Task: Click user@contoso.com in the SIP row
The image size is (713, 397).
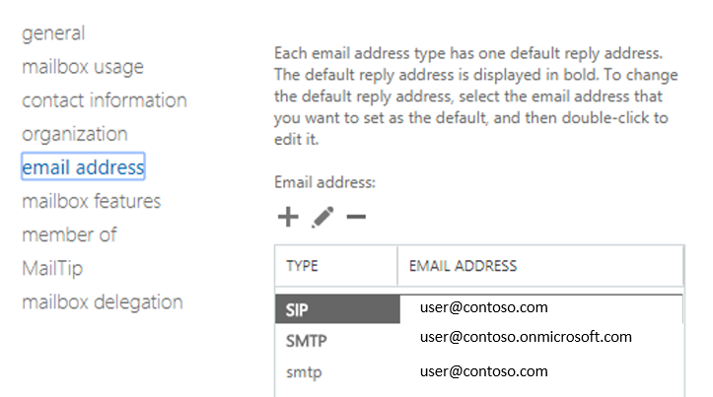Action: [x=483, y=307]
